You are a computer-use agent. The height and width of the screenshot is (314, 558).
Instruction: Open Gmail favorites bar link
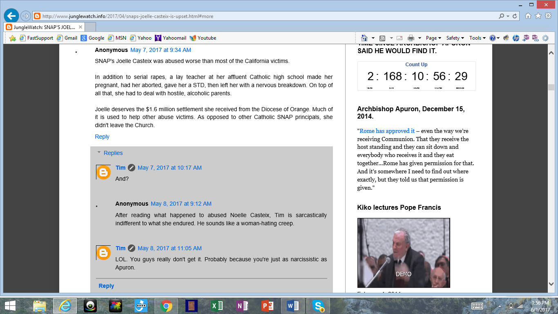click(67, 38)
